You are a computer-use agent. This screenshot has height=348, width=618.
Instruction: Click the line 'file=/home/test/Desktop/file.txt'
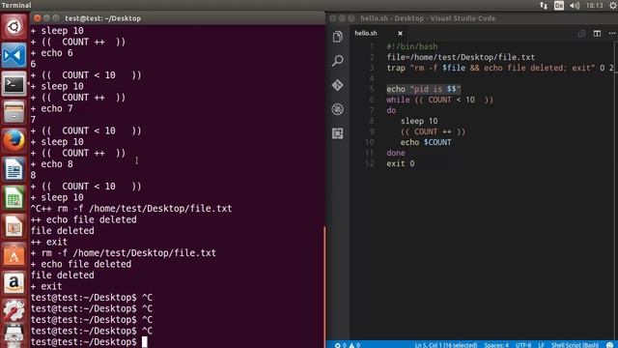(x=461, y=57)
